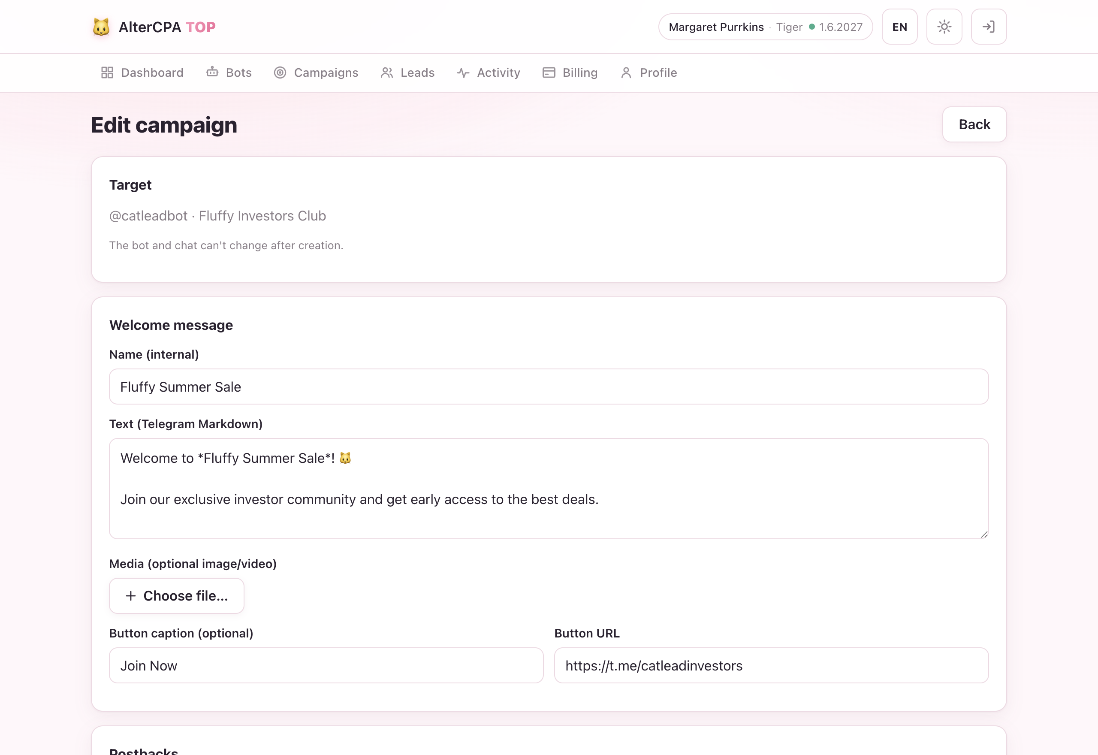Click the Billing card icon

coord(549,72)
